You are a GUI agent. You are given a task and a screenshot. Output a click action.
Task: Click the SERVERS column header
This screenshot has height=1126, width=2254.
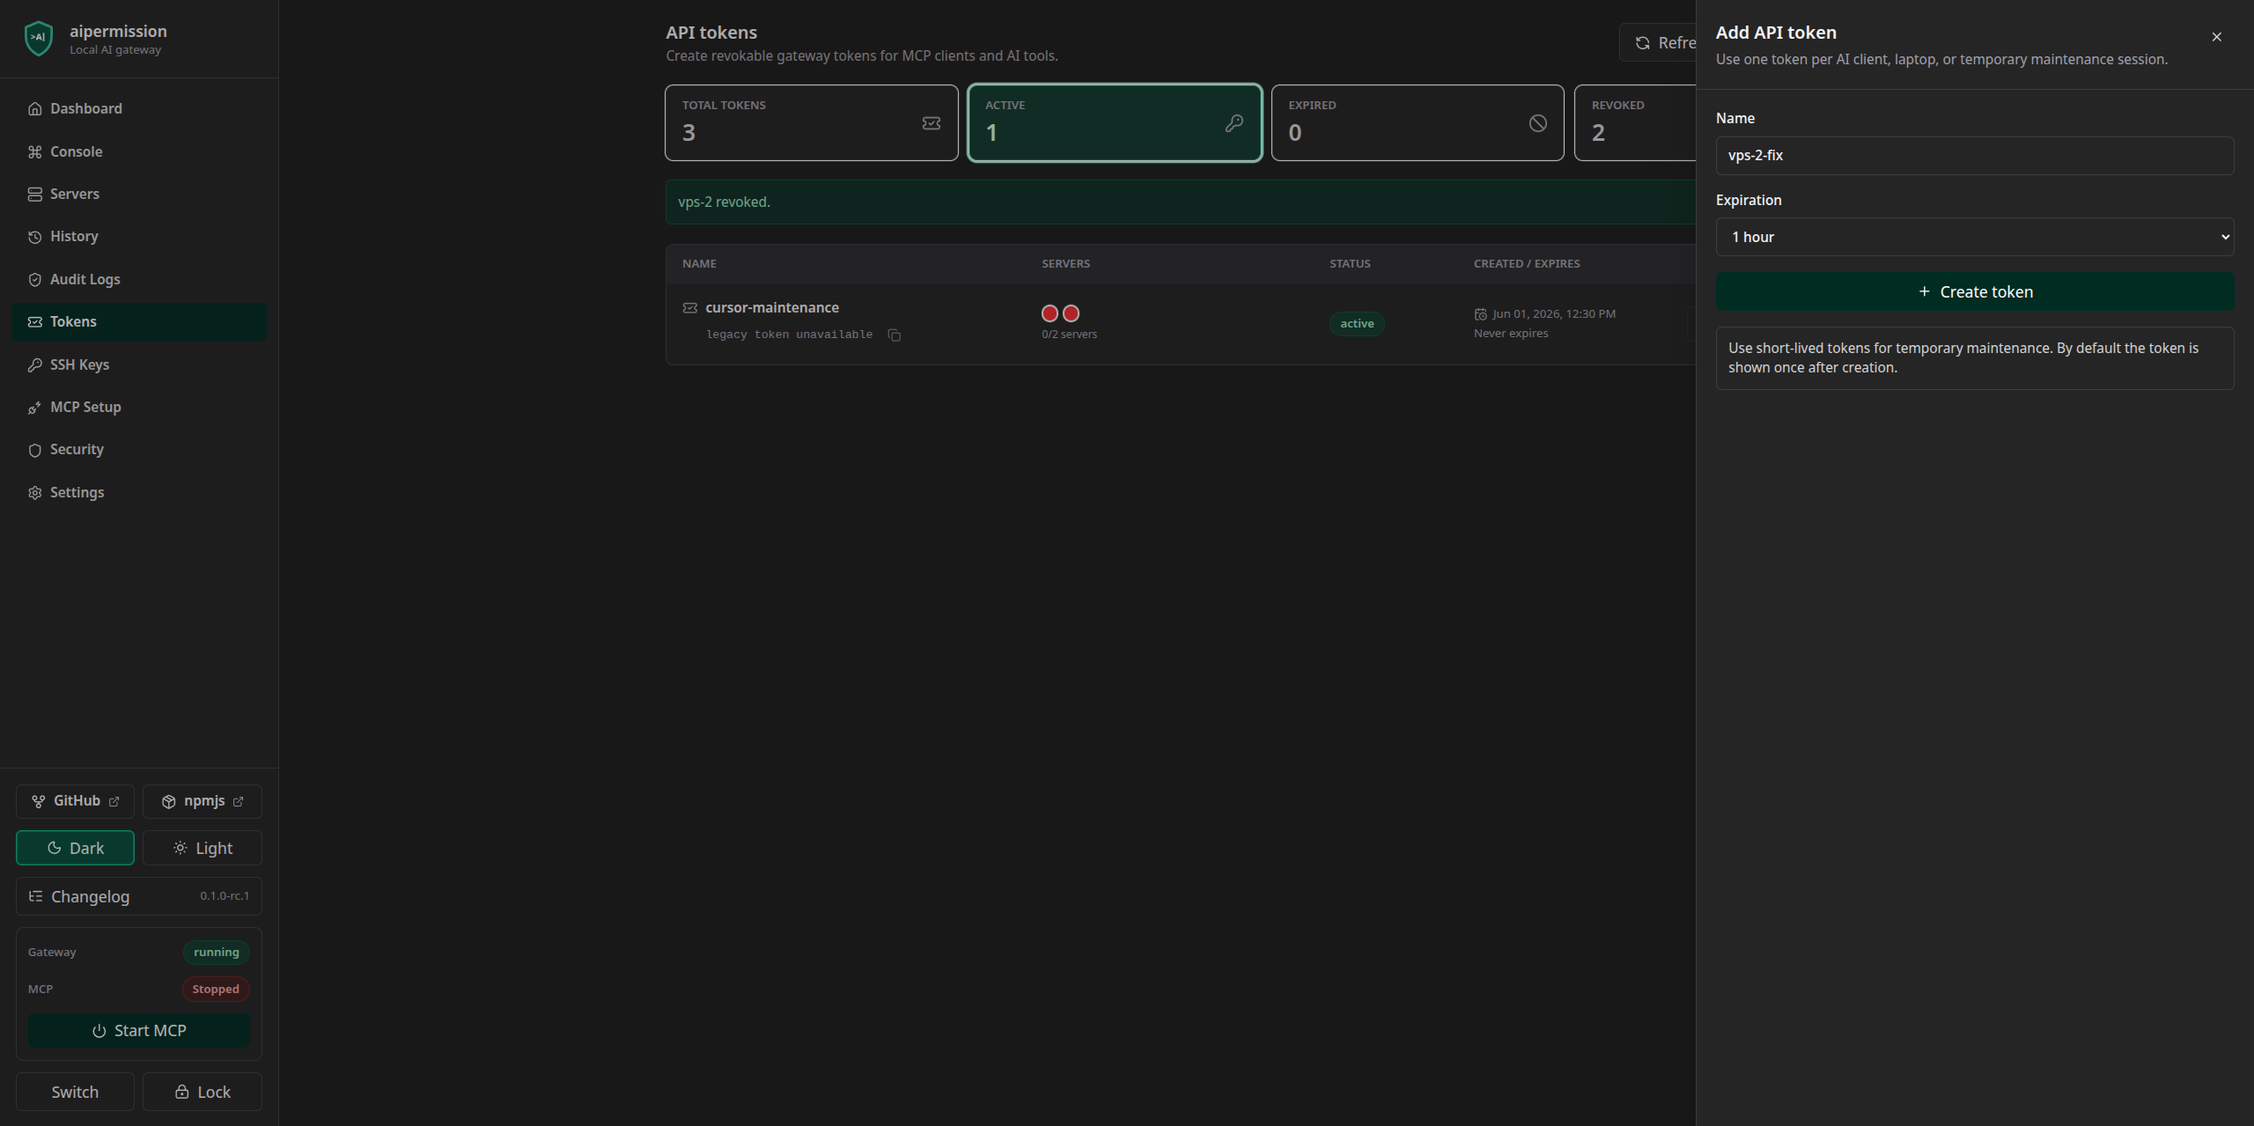1065,264
